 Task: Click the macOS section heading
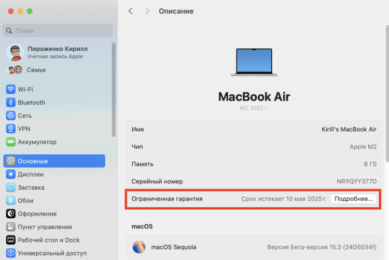pos(142,226)
